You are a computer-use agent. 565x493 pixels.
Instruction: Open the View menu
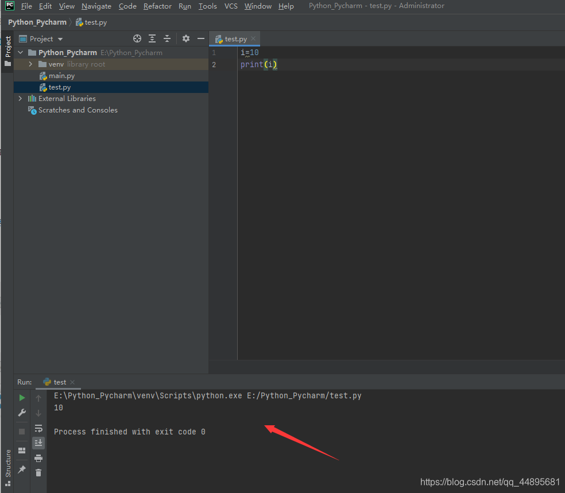coord(67,6)
